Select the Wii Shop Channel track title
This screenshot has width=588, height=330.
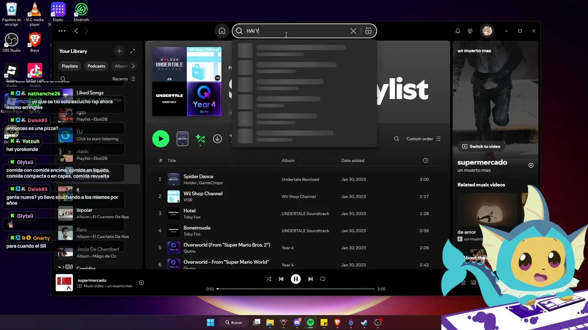tap(203, 193)
